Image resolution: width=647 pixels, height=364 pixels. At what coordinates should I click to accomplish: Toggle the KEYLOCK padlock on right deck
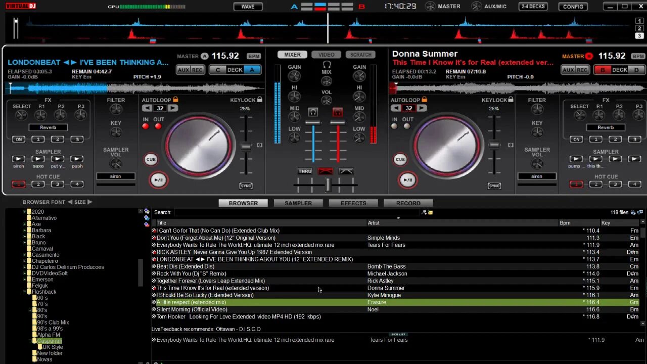tap(510, 100)
